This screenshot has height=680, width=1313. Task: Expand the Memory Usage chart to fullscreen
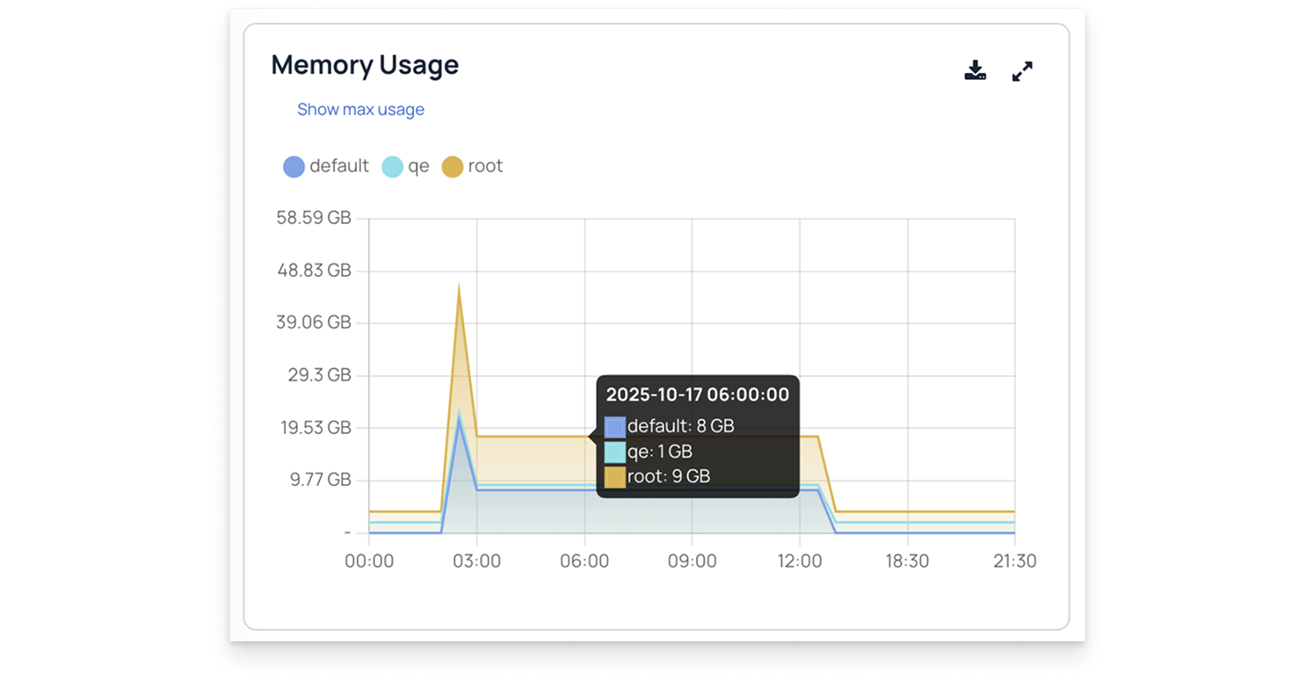tap(1022, 71)
